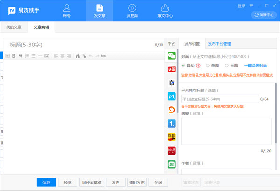
Task: Open the 发视频 section
Action: [x=133, y=11]
